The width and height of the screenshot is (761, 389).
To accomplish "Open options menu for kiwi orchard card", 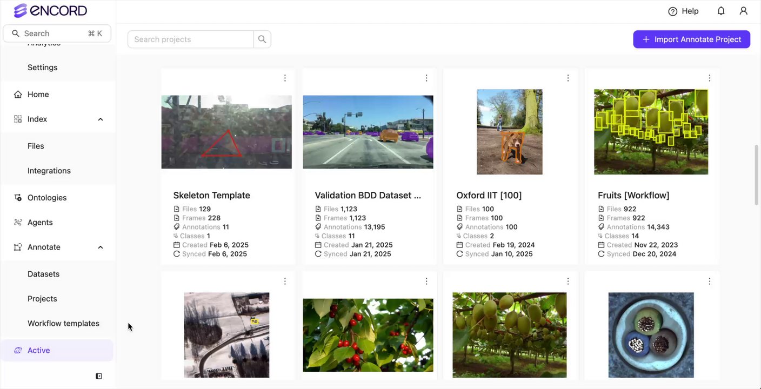I will point(568,281).
